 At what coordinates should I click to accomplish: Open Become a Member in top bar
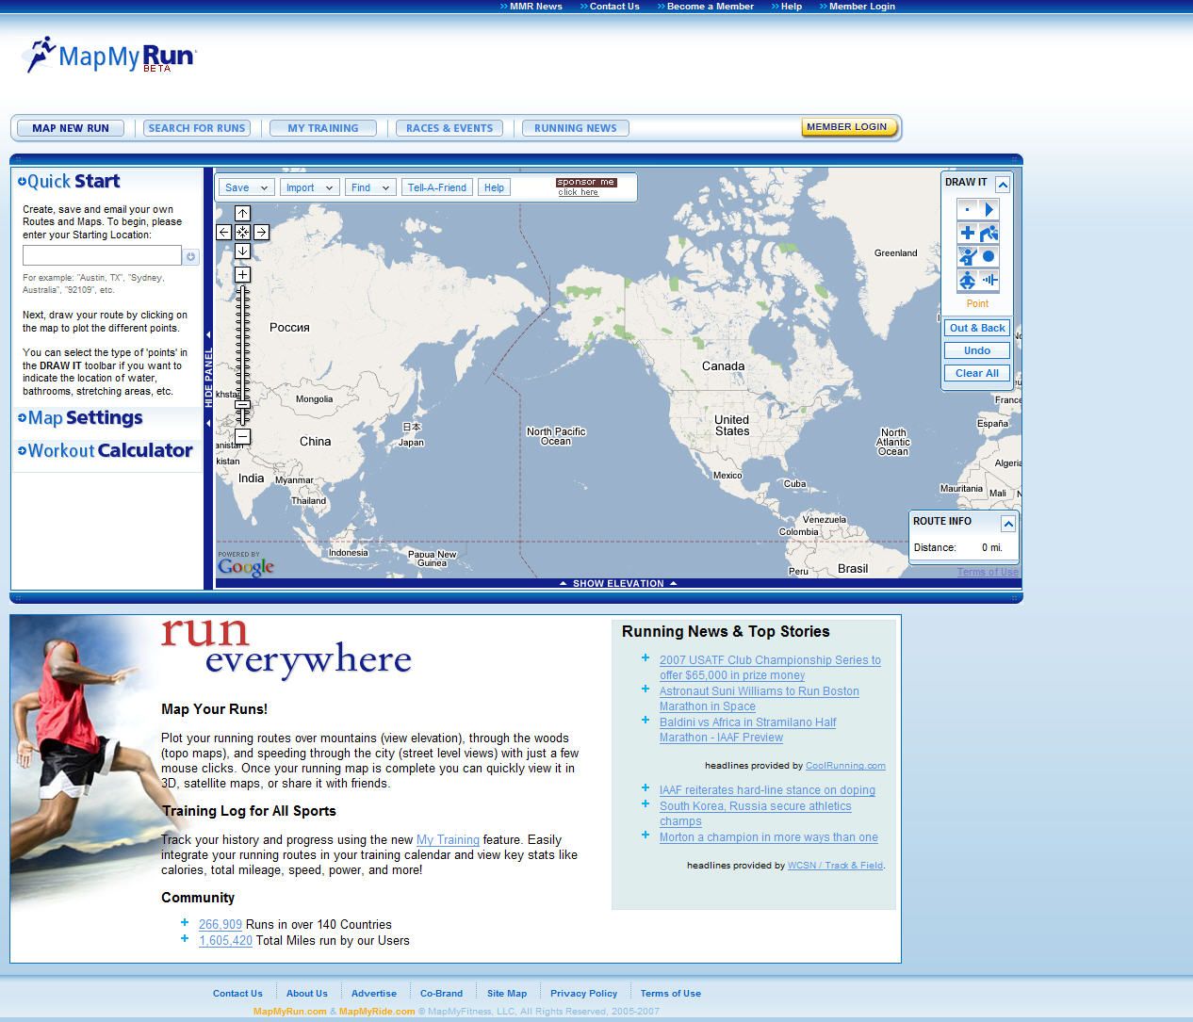711,7
